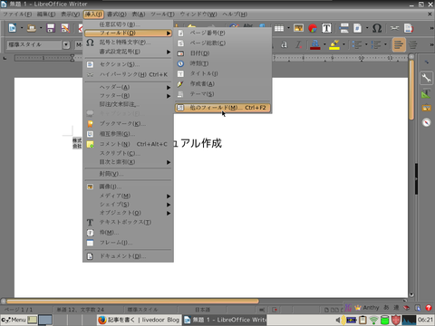Toggle bulleted list button

coord(357,44)
